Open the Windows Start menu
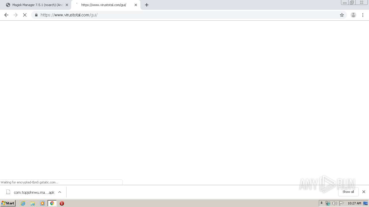Image resolution: width=369 pixels, height=207 pixels. [x=8, y=203]
